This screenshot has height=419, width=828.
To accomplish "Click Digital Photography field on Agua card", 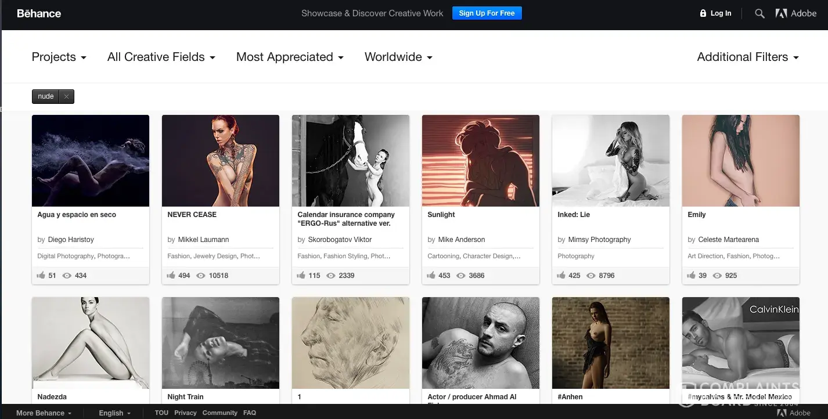I will (x=65, y=256).
